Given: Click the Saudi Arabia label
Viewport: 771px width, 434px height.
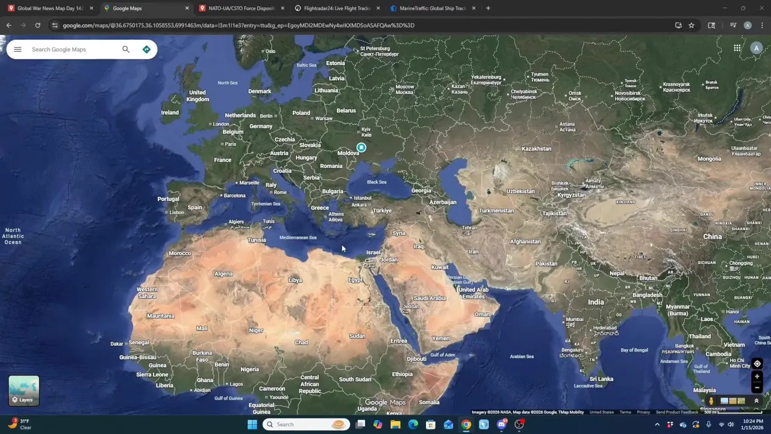Looking at the screenshot, I should click(429, 298).
